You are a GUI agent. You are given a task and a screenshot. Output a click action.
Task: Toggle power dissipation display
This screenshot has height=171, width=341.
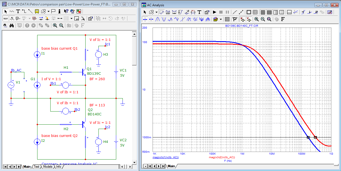(x=47, y=18)
